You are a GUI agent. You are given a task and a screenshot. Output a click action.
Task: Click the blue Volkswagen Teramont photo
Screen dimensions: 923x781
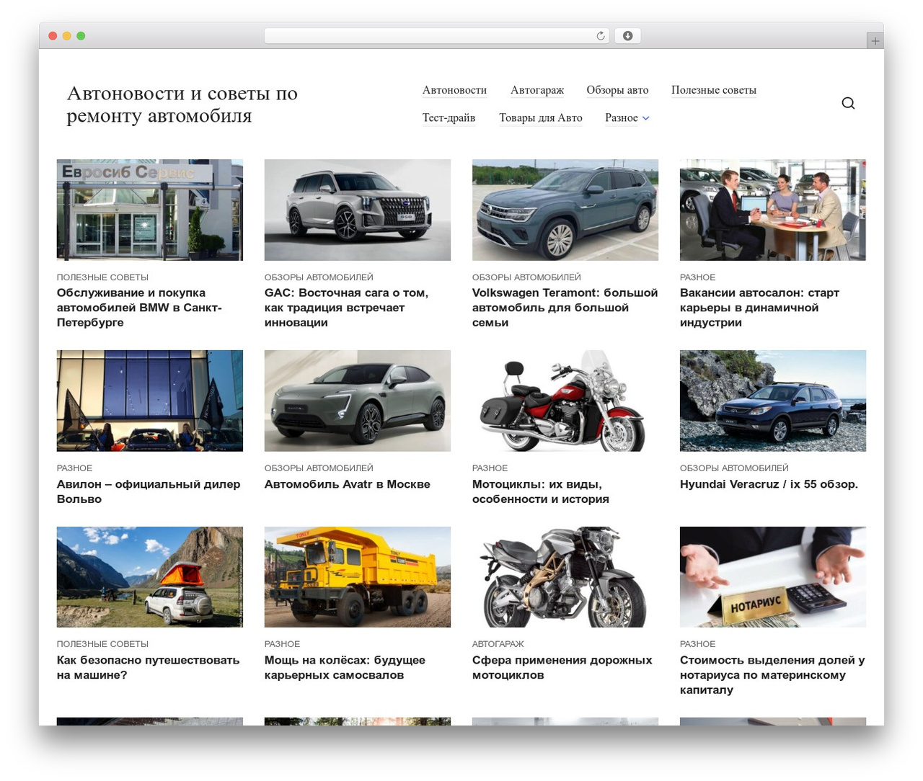[x=565, y=210]
